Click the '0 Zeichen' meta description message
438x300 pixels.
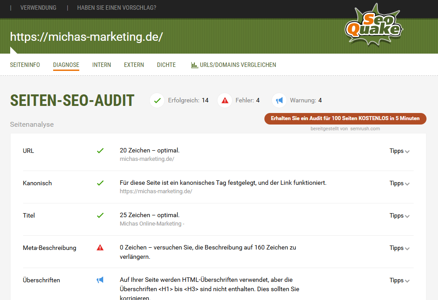tap(208, 252)
